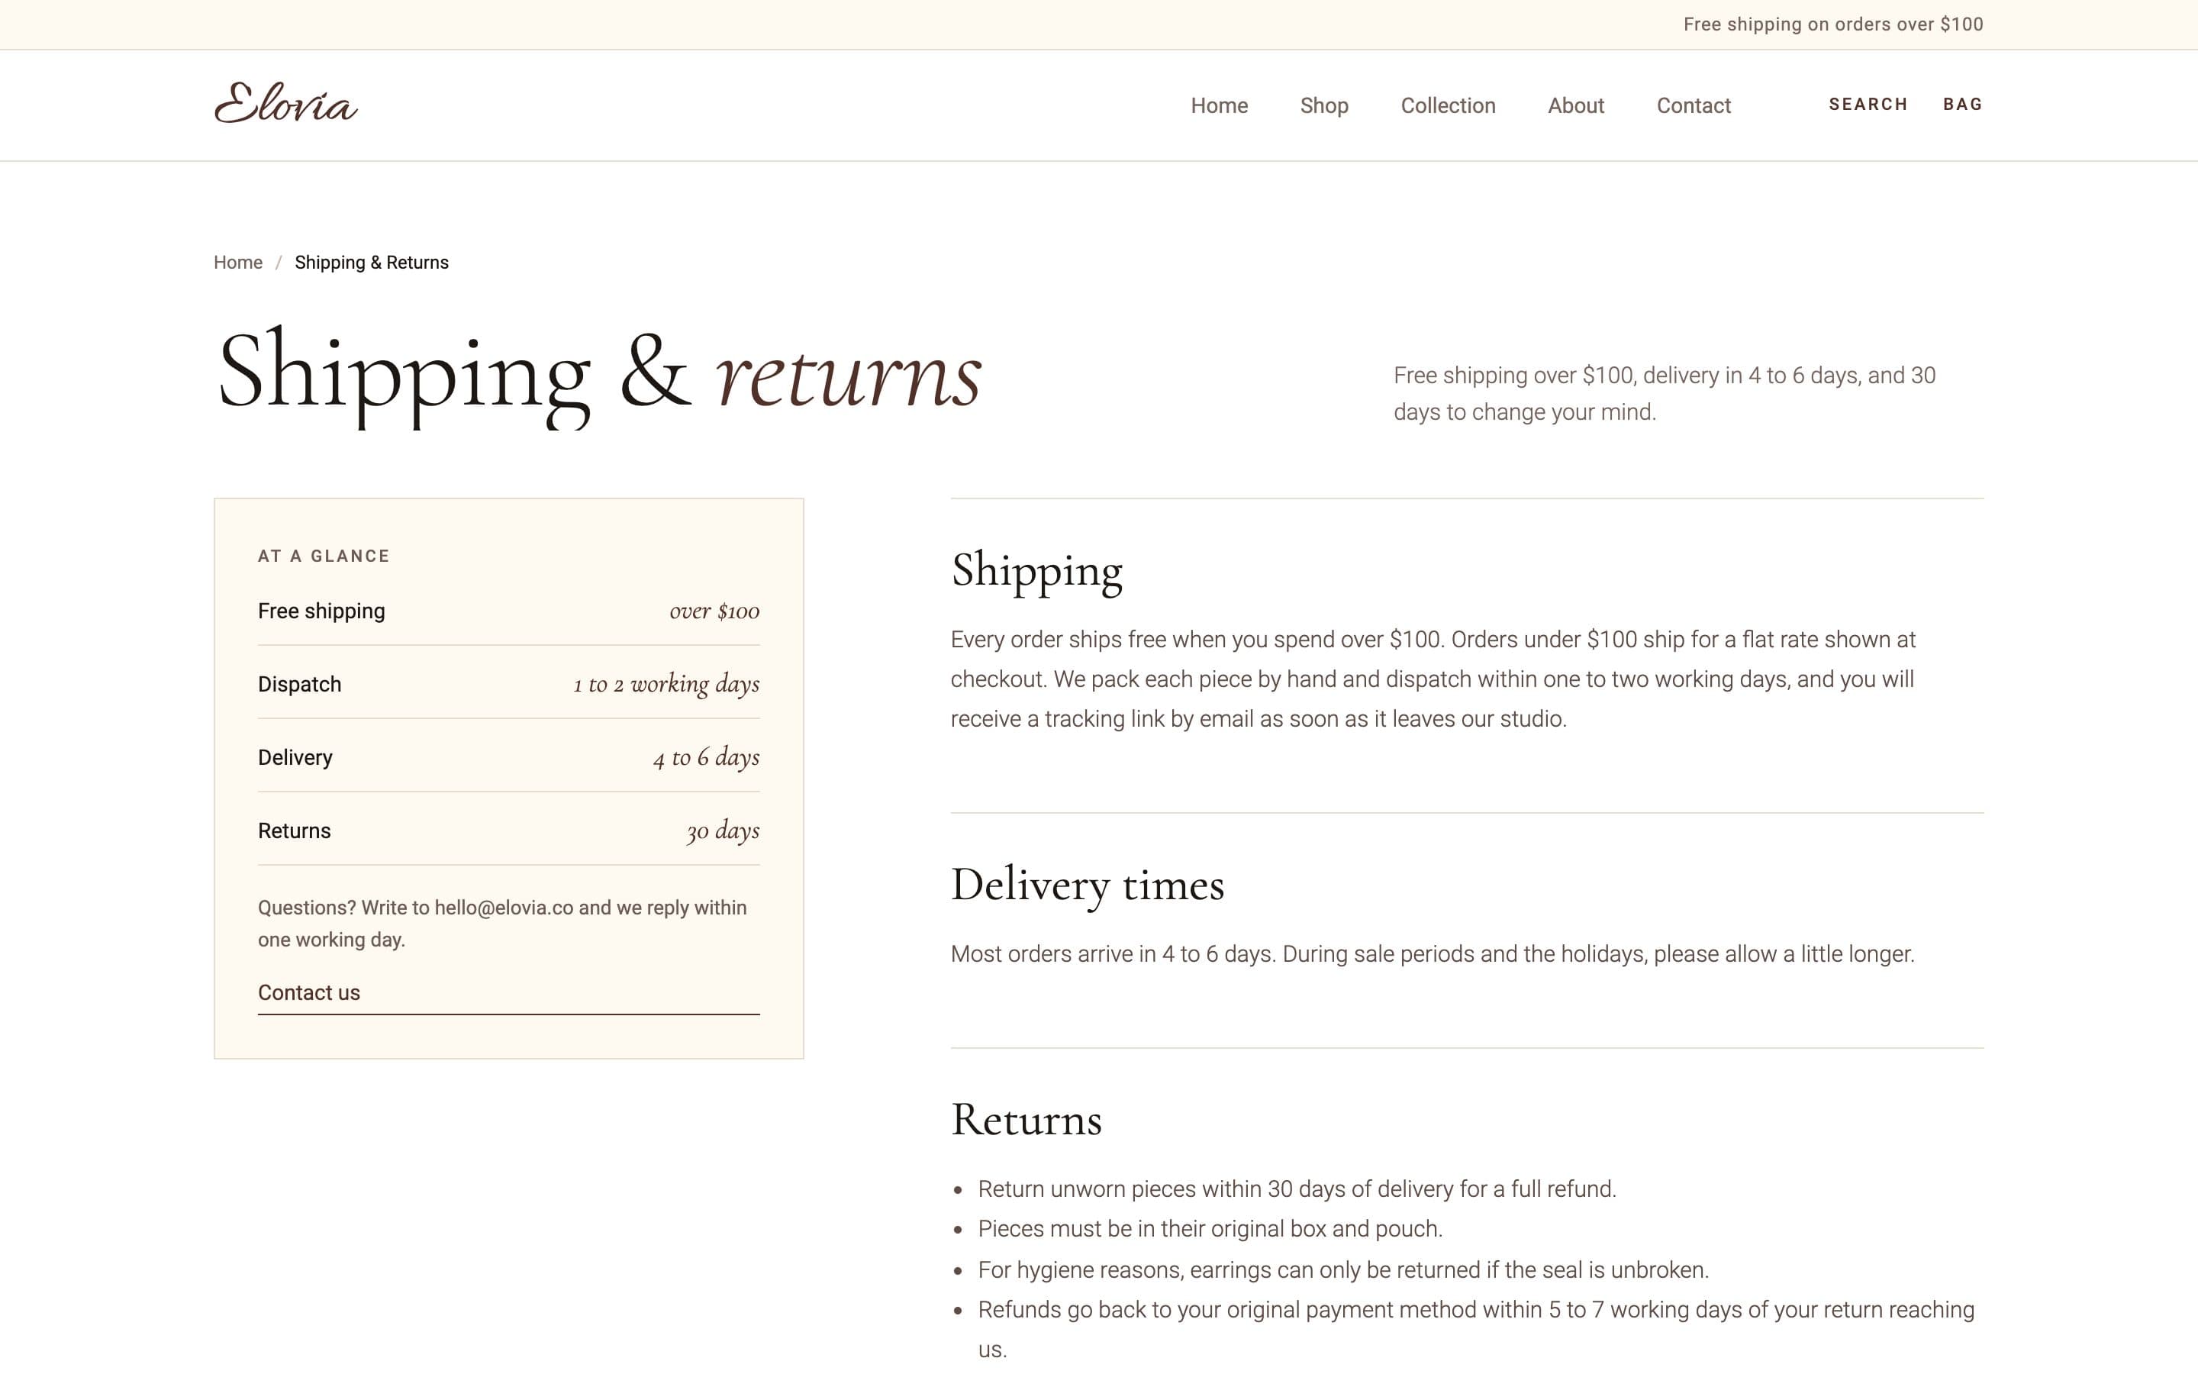Click the Shipping section heading
Screen dimensions: 2198x1374
coord(1036,572)
